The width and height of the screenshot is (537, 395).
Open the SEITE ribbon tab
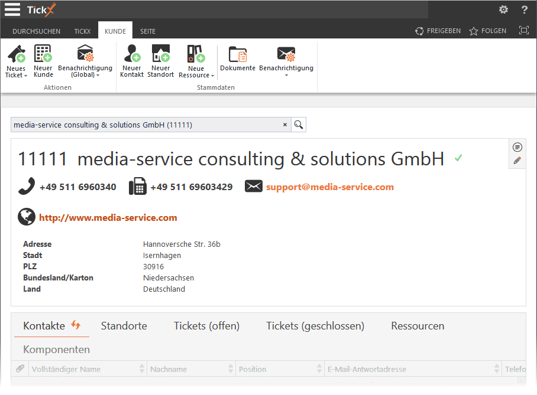[x=148, y=31]
